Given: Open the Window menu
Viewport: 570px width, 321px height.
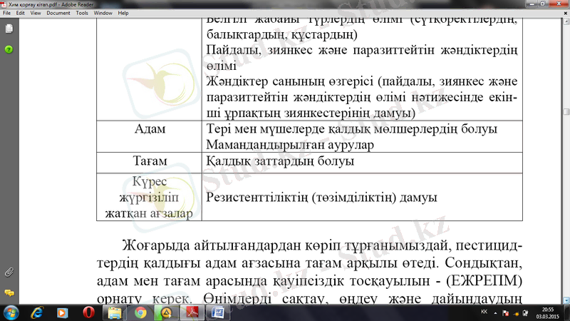Looking at the screenshot, I should tap(103, 13).
